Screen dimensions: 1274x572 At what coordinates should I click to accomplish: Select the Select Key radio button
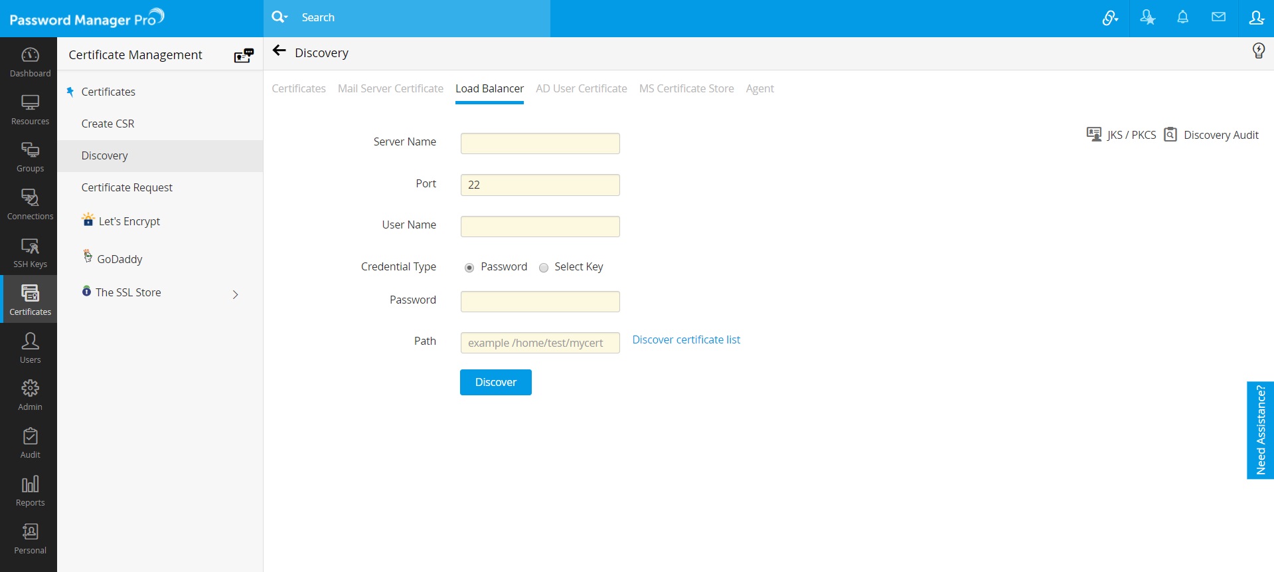(x=544, y=268)
